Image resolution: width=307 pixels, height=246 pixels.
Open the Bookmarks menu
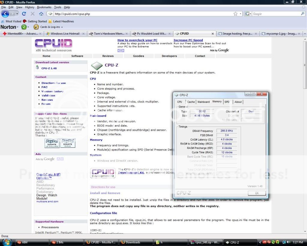[44, 7]
